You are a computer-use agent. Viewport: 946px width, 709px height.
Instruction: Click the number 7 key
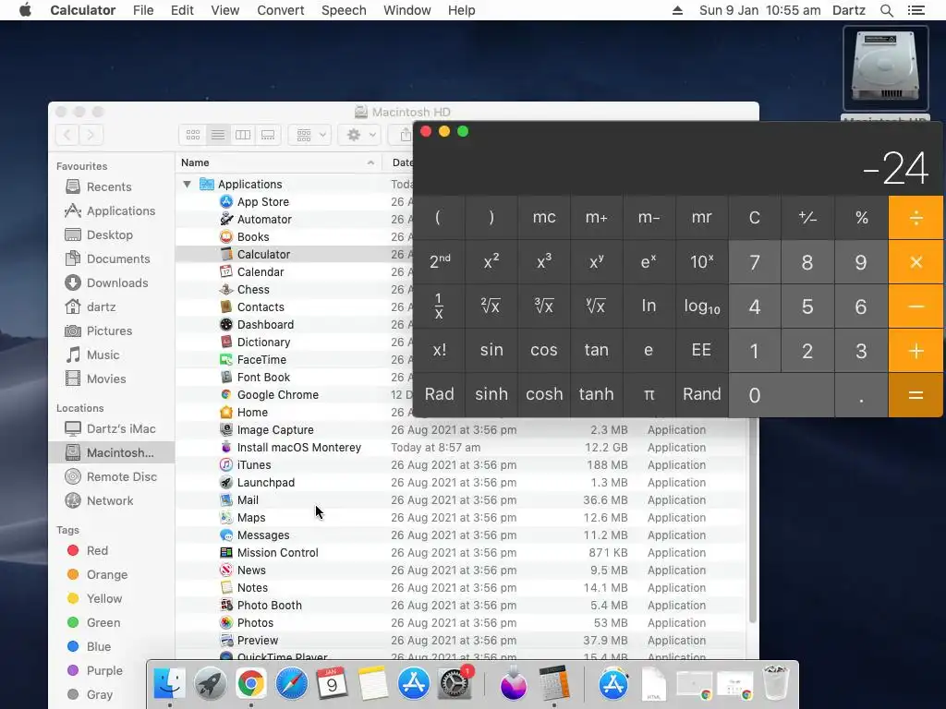(754, 262)
